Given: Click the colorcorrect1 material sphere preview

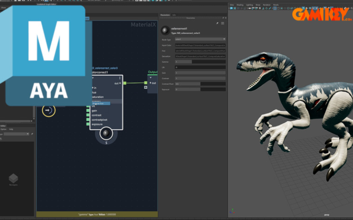Looking at the screenshot, I should point(165,30).
